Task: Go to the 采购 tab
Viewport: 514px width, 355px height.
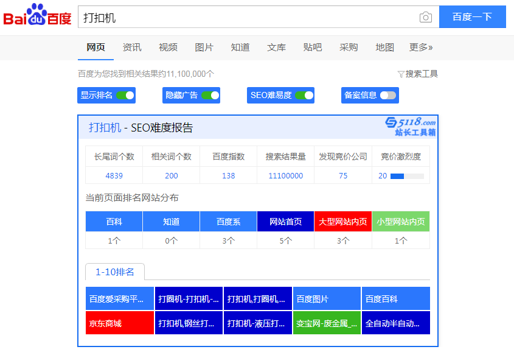Action: click(349, 47)
